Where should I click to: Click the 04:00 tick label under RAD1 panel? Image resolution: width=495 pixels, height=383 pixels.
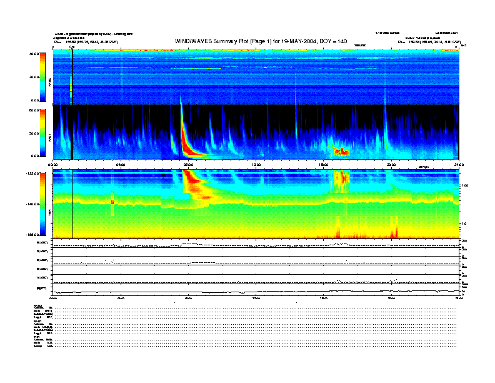pos(121,165)
